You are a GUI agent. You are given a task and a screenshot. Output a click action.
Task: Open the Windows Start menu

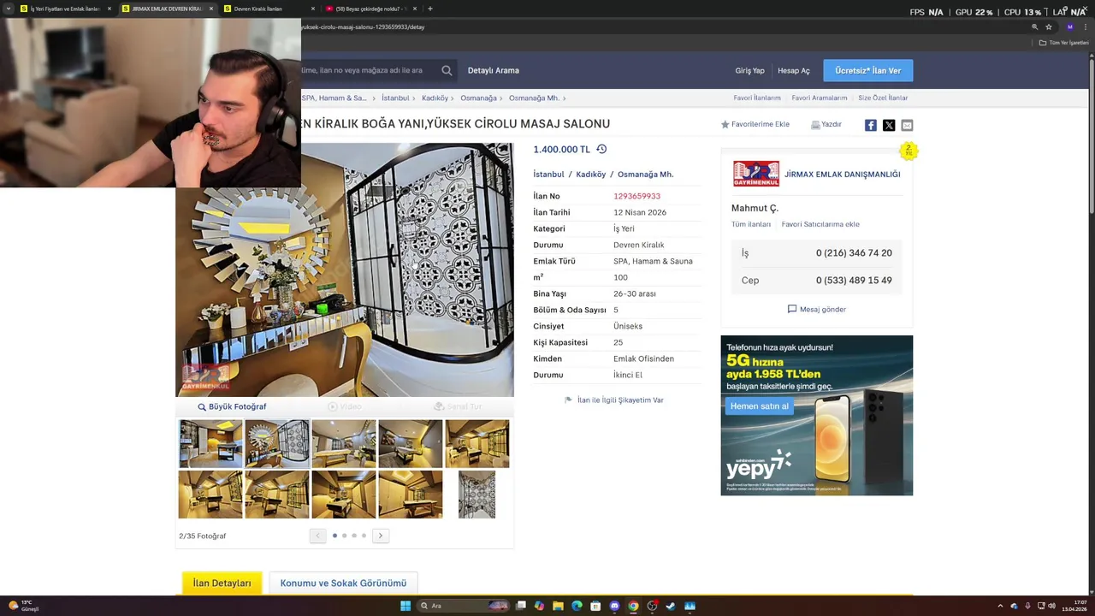(x=405, y=606)
